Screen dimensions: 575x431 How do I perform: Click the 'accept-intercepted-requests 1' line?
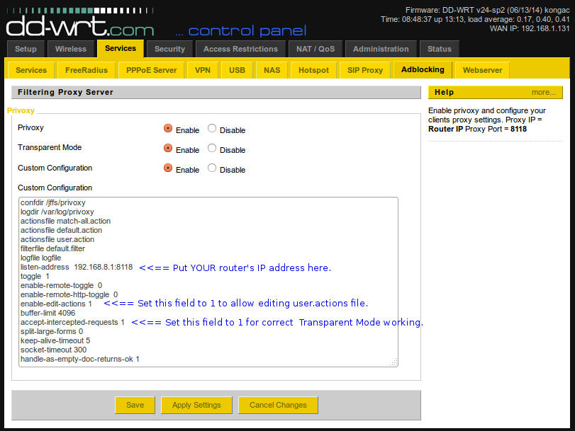tap(72, 322)
